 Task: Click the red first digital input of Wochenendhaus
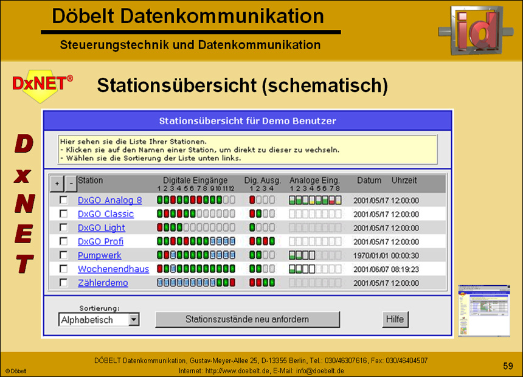(x=160, y=268)
